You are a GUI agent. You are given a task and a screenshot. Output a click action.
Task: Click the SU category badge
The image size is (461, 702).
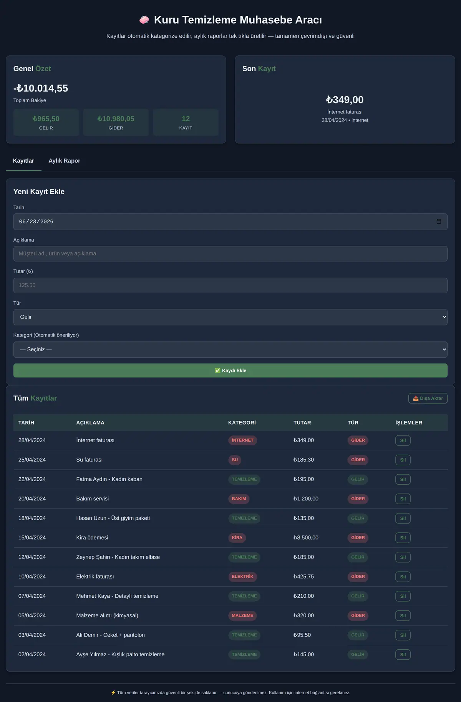pyautogui.click(x=235, y=460)
